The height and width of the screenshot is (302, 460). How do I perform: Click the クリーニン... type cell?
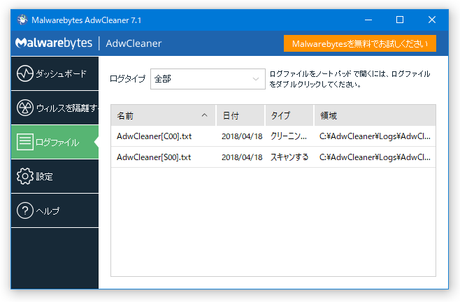pos(289,136)
